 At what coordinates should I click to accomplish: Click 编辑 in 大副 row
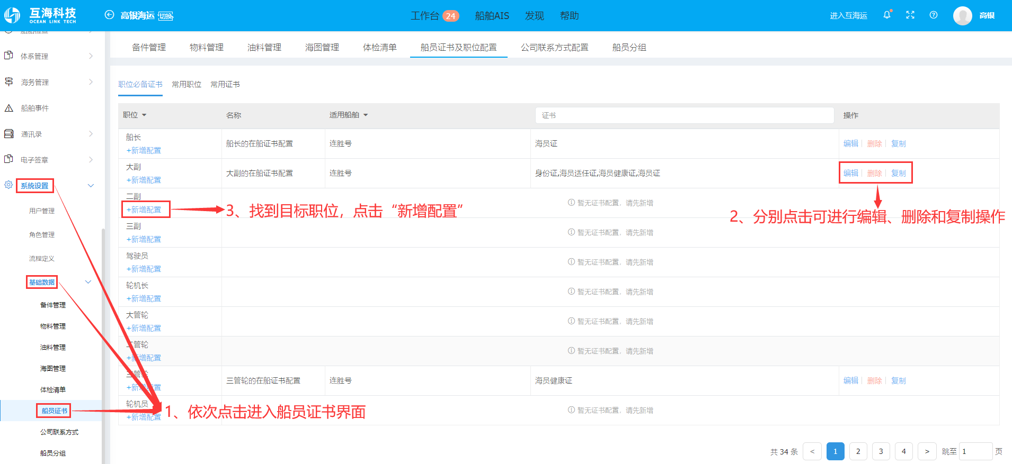(x=851, y=173)
